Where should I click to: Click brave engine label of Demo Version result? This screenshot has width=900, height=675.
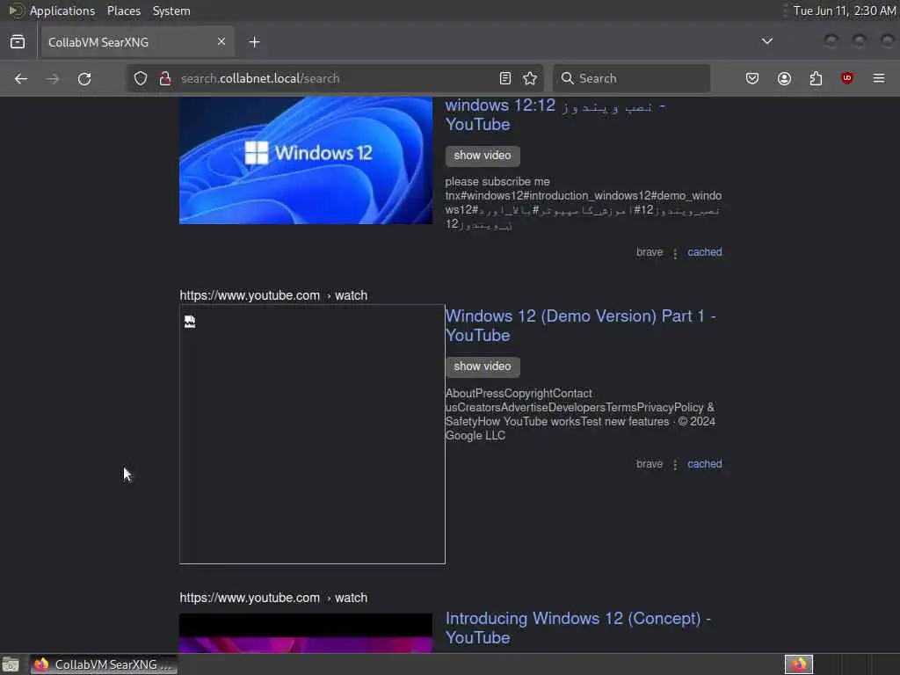click(x=650, y=464)
